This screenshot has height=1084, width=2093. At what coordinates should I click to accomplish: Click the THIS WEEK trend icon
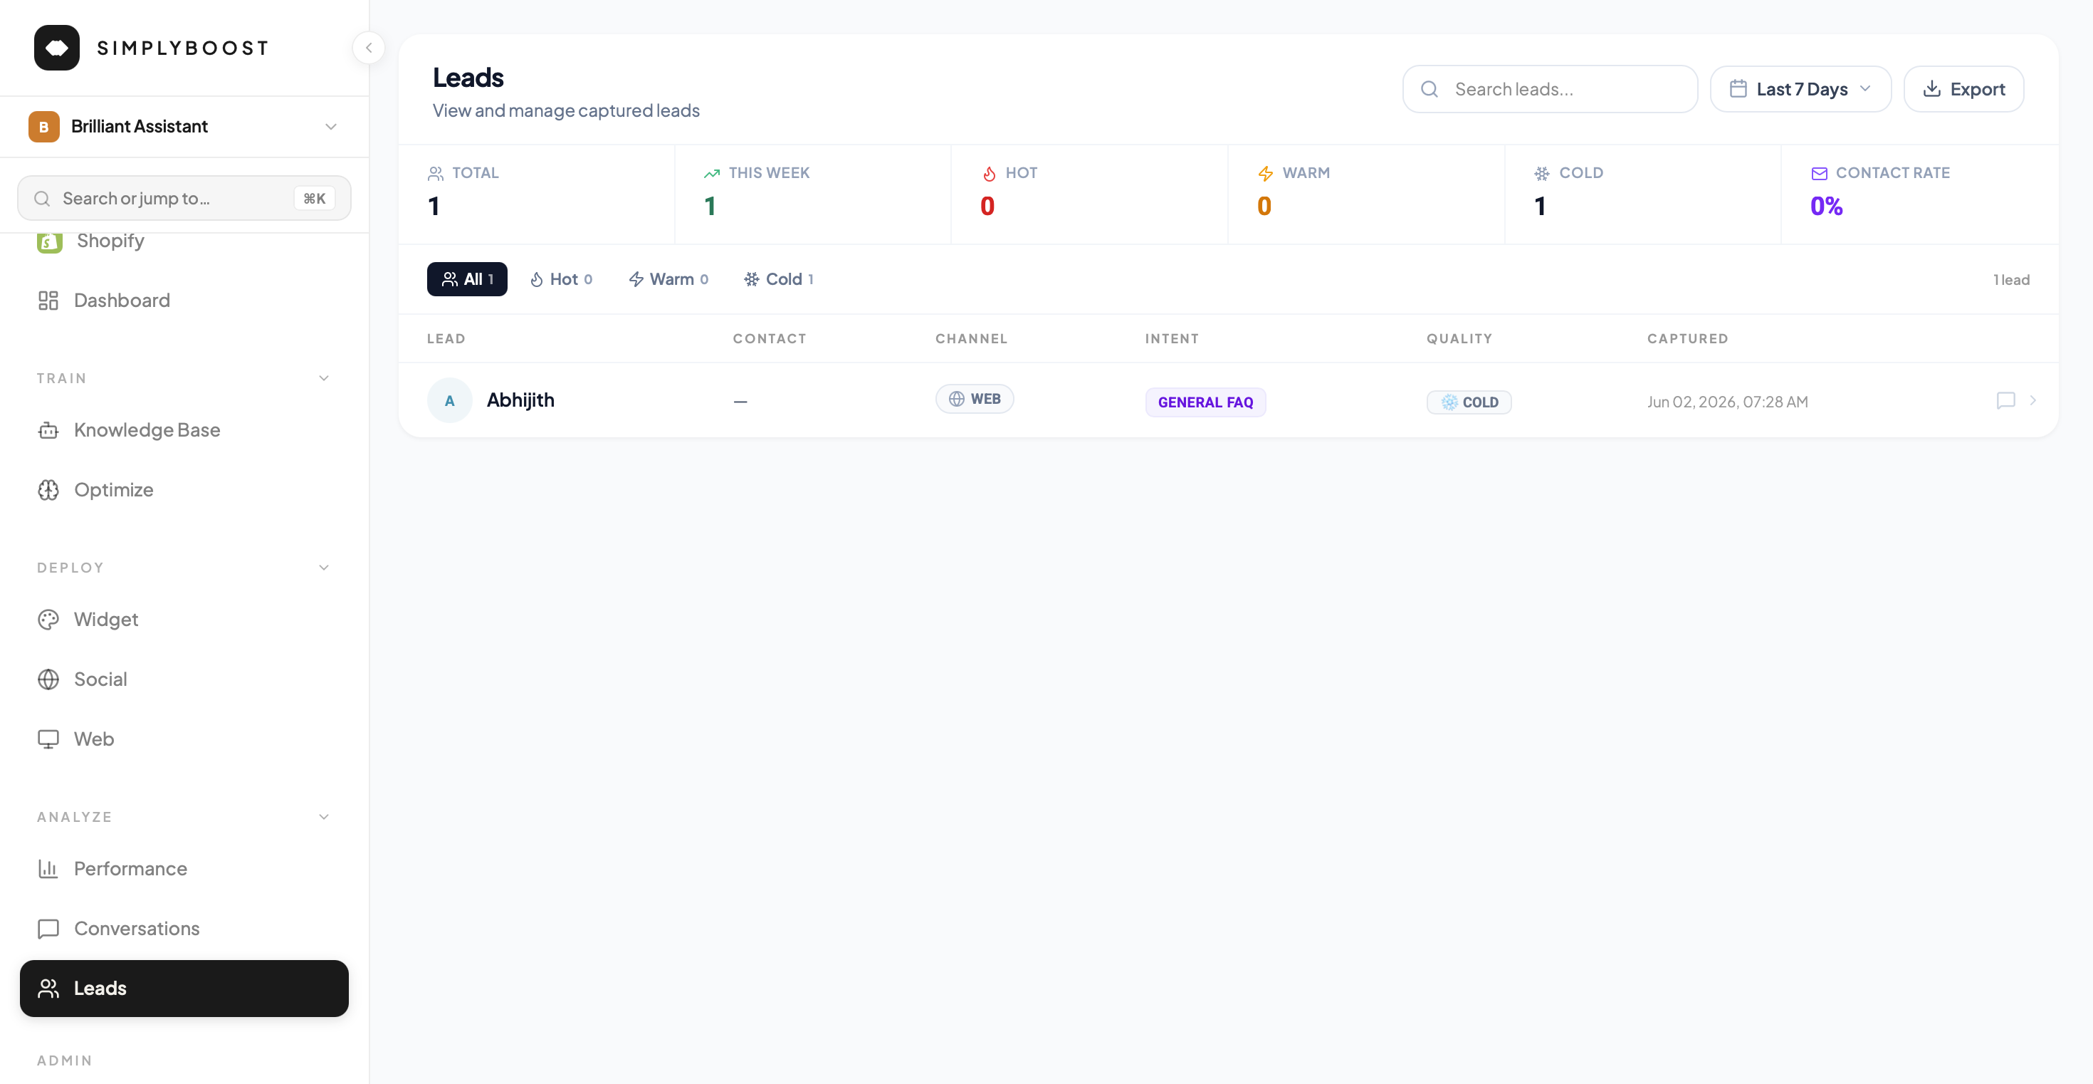[712, 174]
